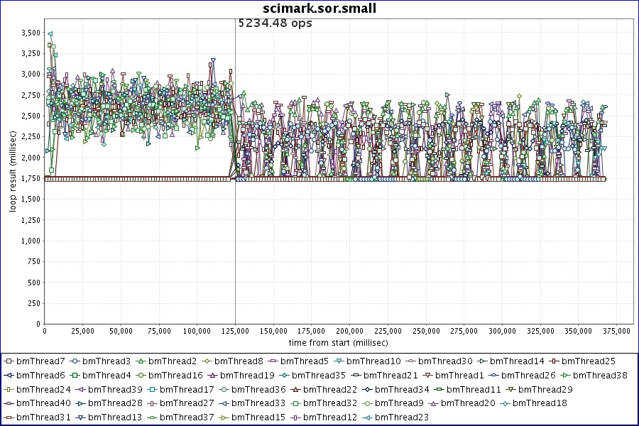639x426 pixels.
Task: Select the bmThread38 legend entry
Action: click(x=600, y=375)
